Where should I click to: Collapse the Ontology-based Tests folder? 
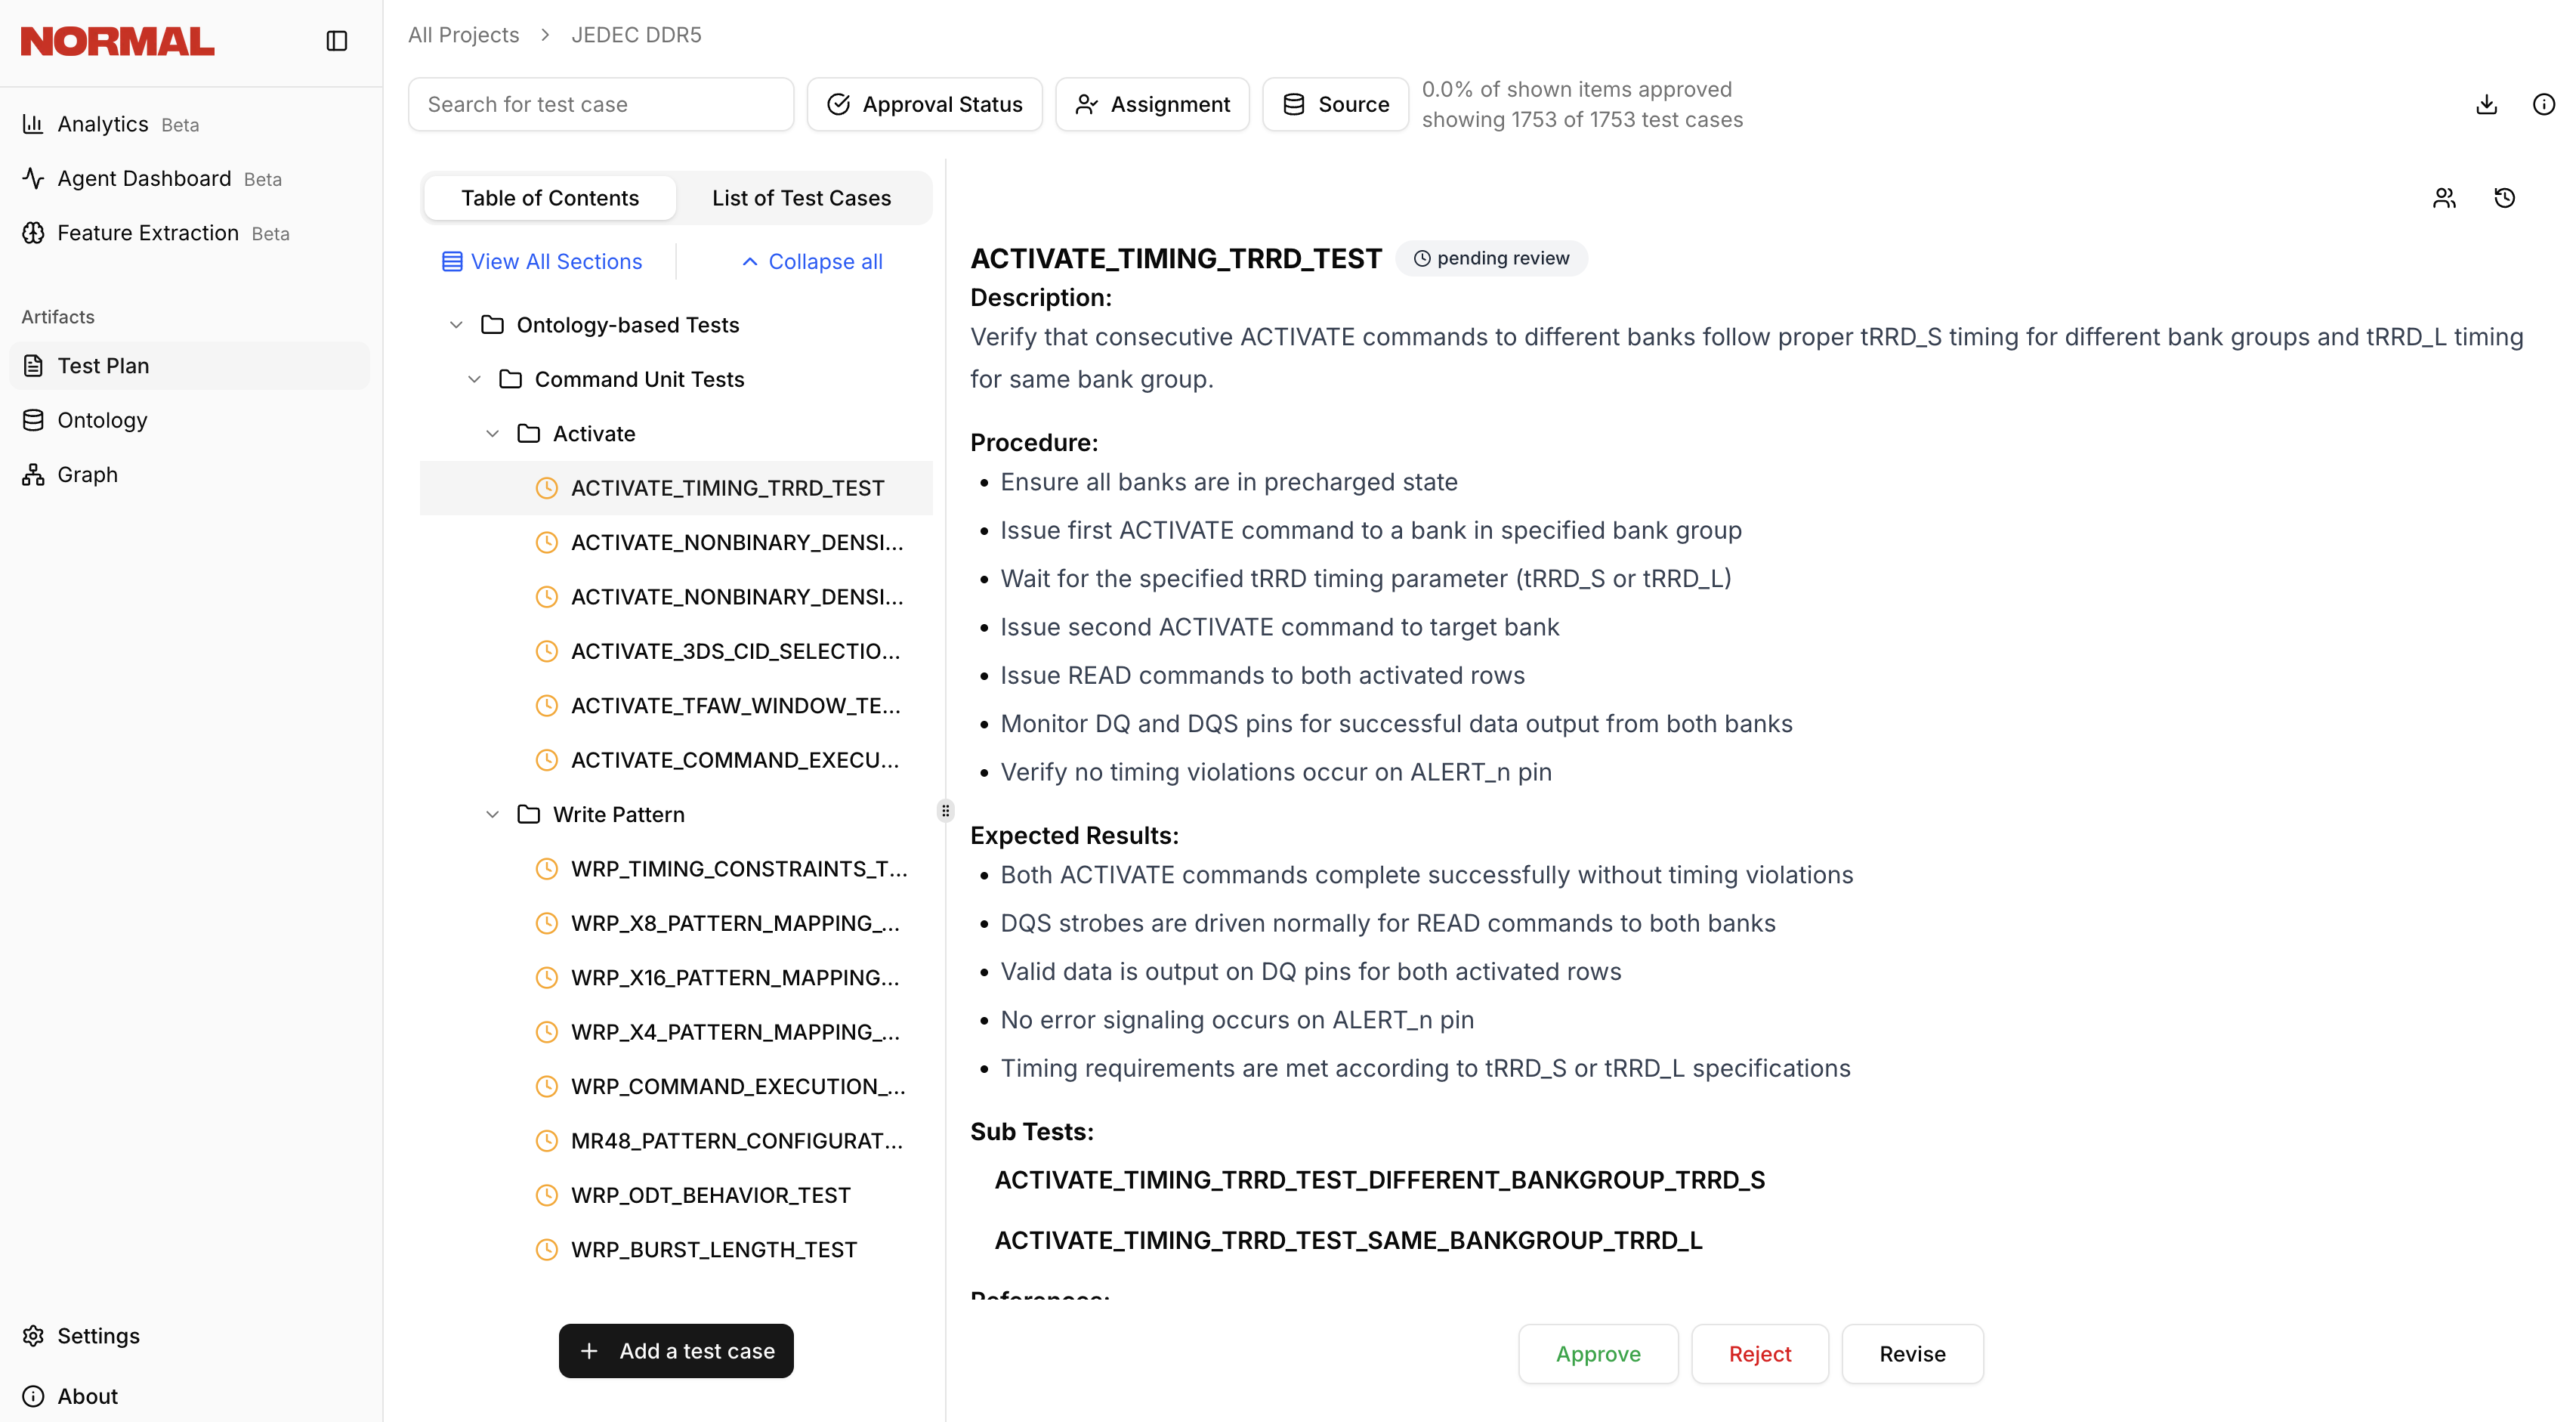coord(456,325)
